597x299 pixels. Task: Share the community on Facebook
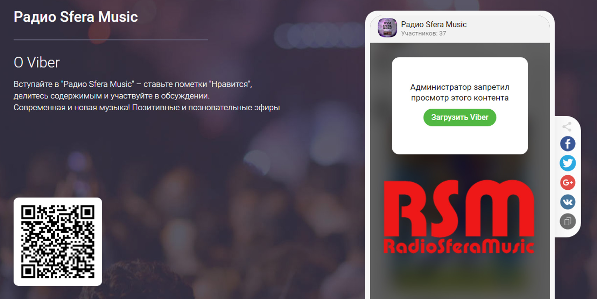568,144
